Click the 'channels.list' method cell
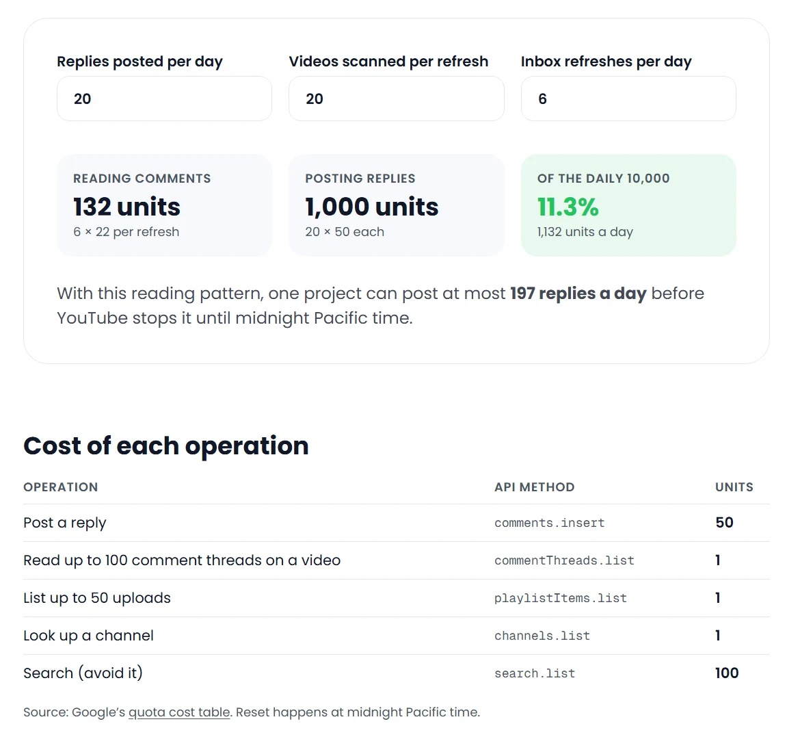Image resolution: width=800 pixels, height=739 pixels. 542,636
